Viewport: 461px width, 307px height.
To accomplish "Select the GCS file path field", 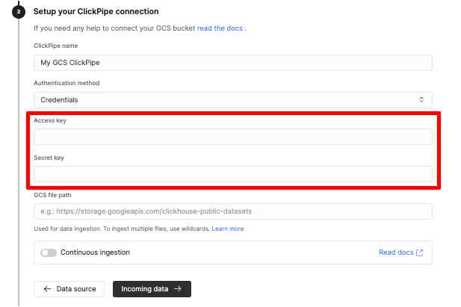I will tap(232, 211).
